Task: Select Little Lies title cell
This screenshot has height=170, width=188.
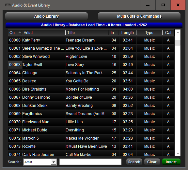Action: [87, 122]
